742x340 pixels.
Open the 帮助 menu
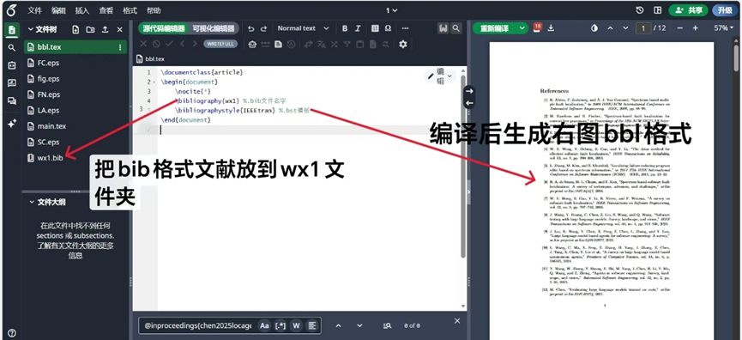tap(154, 10)
